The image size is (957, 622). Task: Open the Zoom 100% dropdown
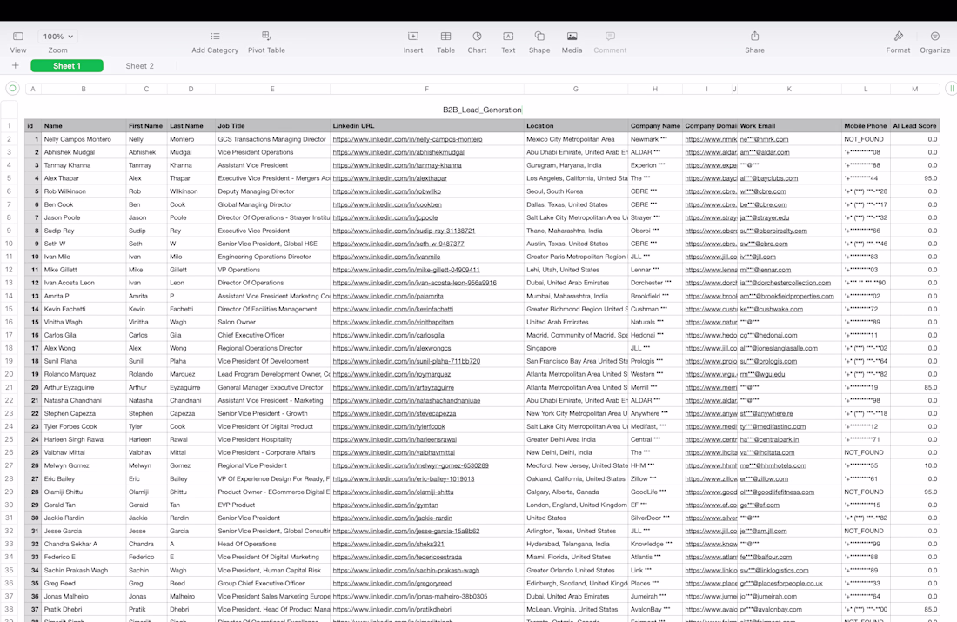(x=58, y=37)
